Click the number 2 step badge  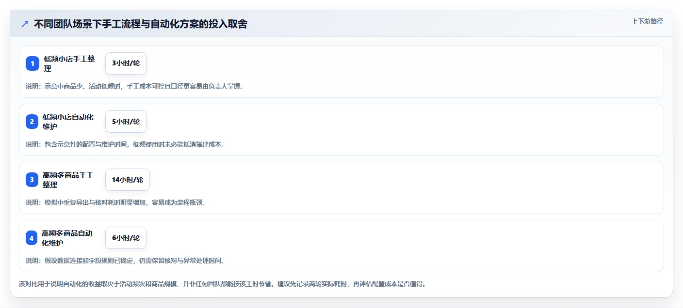coord(32,122)
